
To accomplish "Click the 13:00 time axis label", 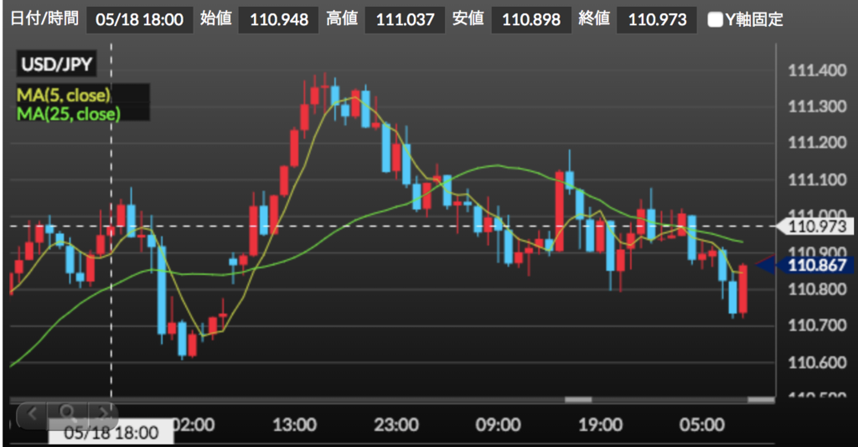I will click(x=294, y=424).
